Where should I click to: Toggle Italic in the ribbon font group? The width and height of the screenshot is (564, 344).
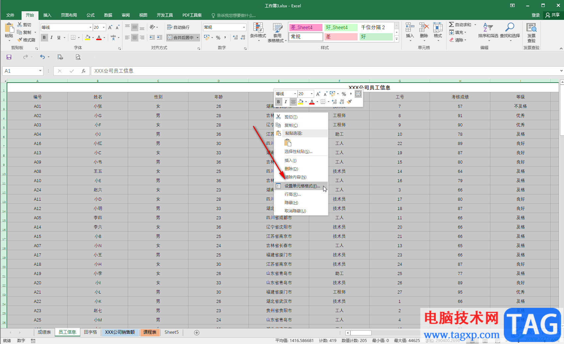(x=51, y=37)
